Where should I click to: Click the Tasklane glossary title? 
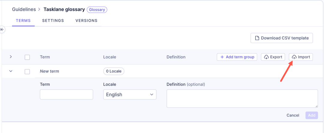coord(64,10)
